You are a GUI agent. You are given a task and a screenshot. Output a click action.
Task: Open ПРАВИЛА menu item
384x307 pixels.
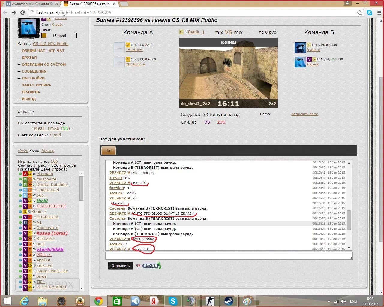[x=31, y=92]
